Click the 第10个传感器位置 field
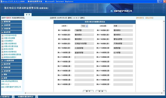The image size is (166, 98). coord(123,48)
